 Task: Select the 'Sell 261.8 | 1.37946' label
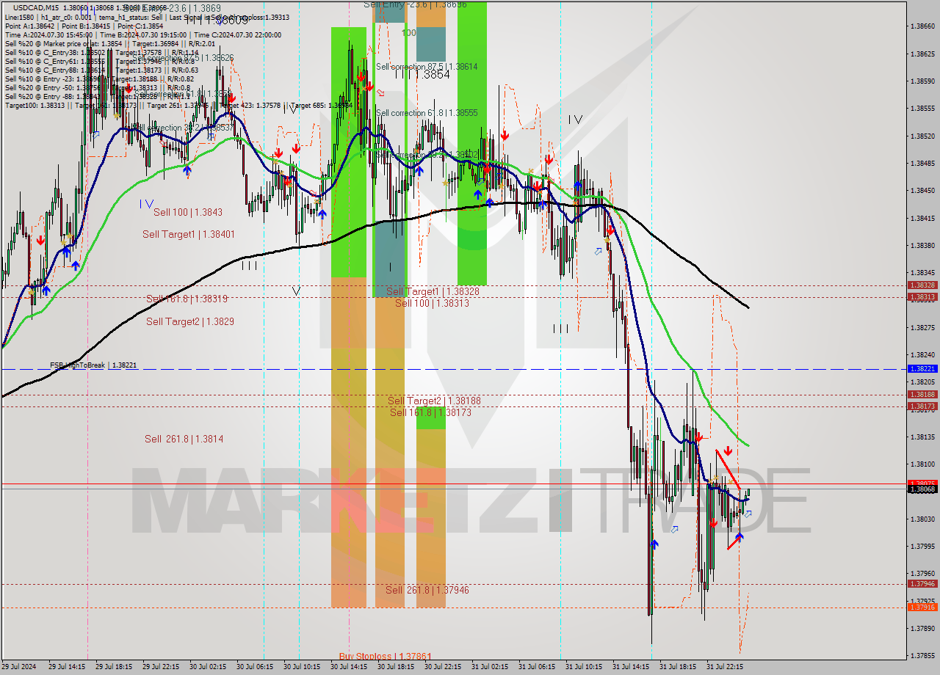click(x=427, y=590)
